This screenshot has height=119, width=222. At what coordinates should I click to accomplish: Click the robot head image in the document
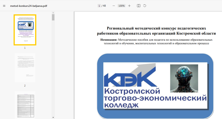(x=184, y=78)
